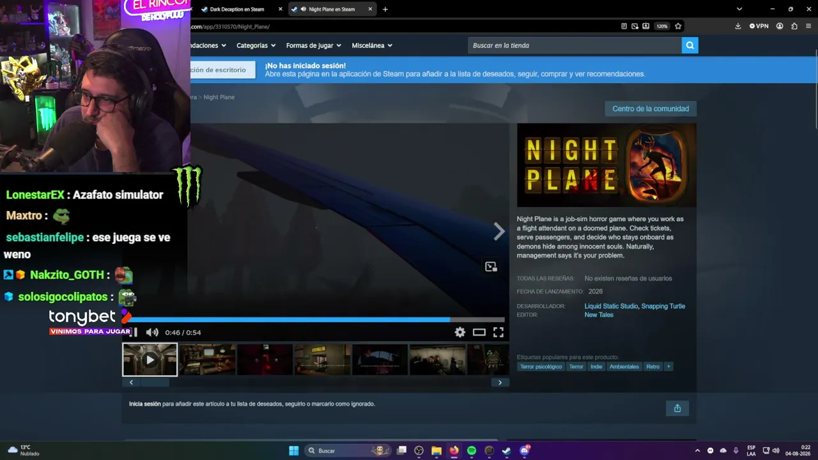Click the Buscar en la tienda search field

click(x=575, y=45)
